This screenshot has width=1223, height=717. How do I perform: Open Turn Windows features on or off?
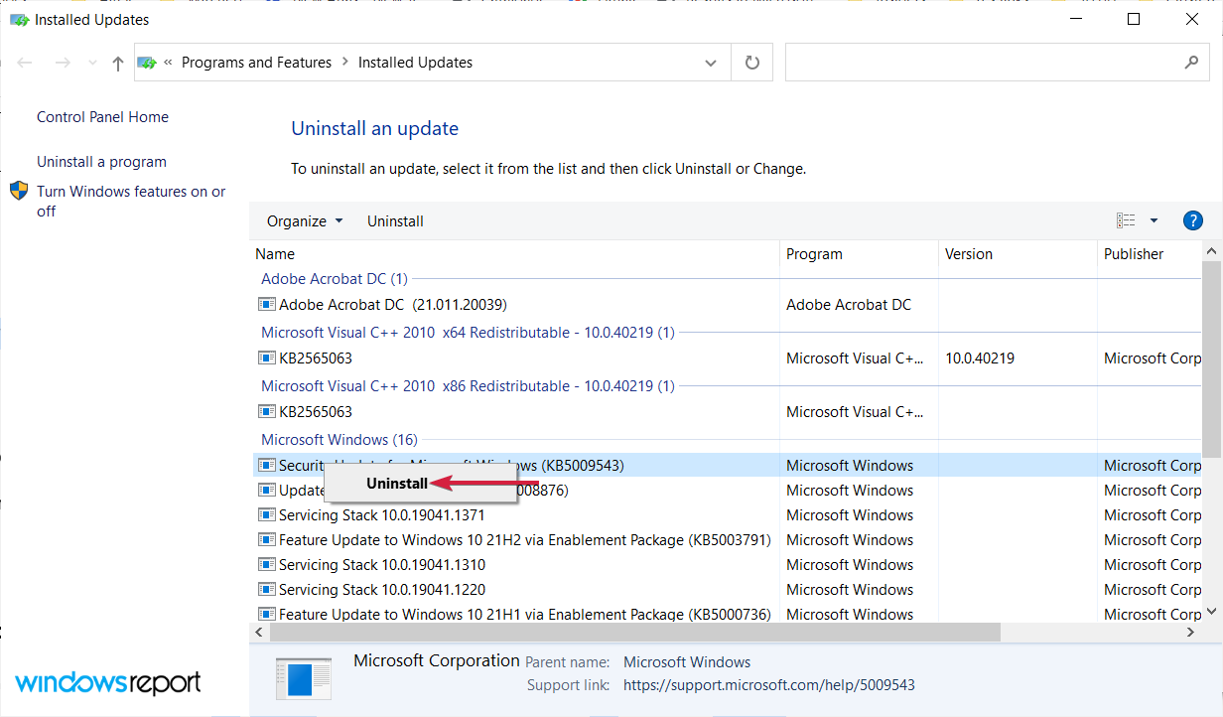click(131, 201)
